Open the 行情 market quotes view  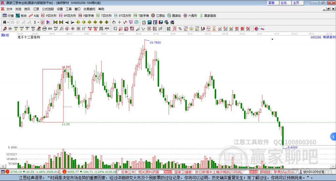8,16
